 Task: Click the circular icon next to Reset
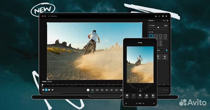(x=167, y=21)
